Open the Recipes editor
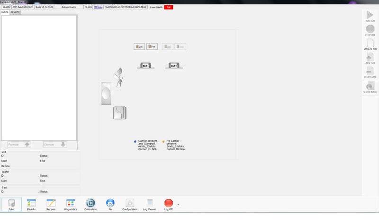The width and height of the screenshot is (379, 224). click(x=51, y=204)
